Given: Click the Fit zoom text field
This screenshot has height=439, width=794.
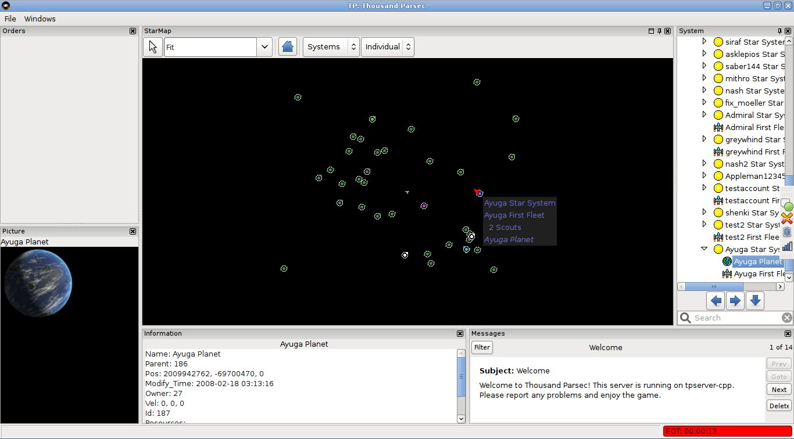Looking at the screenshot, I should point(210,47).
